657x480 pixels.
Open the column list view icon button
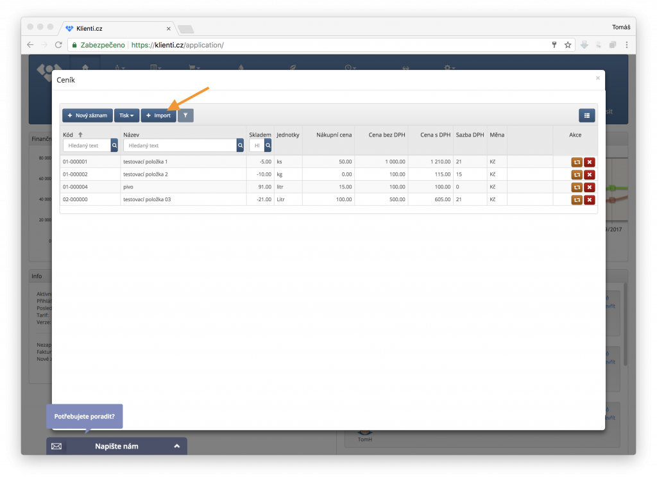pos(586,115)
